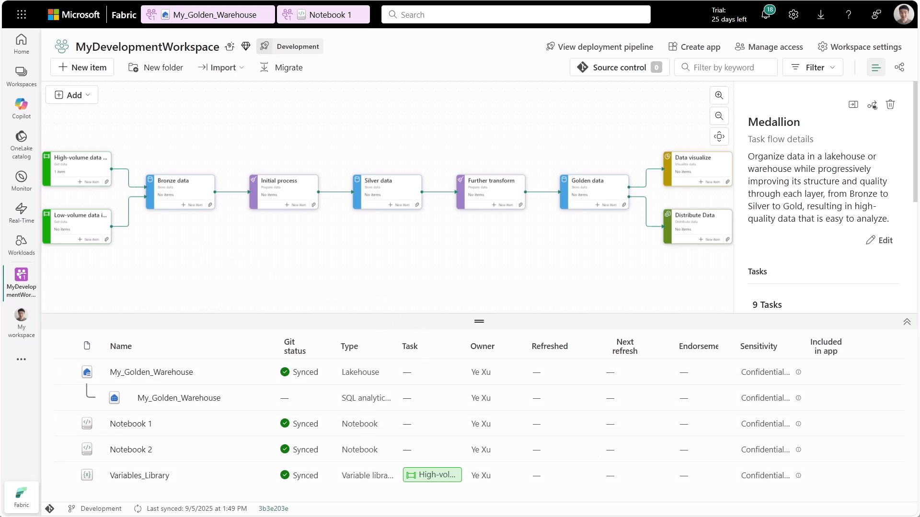Image resolution: width=920 pixels, height=517 pixels.
Task: Click the fit-to-view canvas icon
Action: (x=719, y=136)
